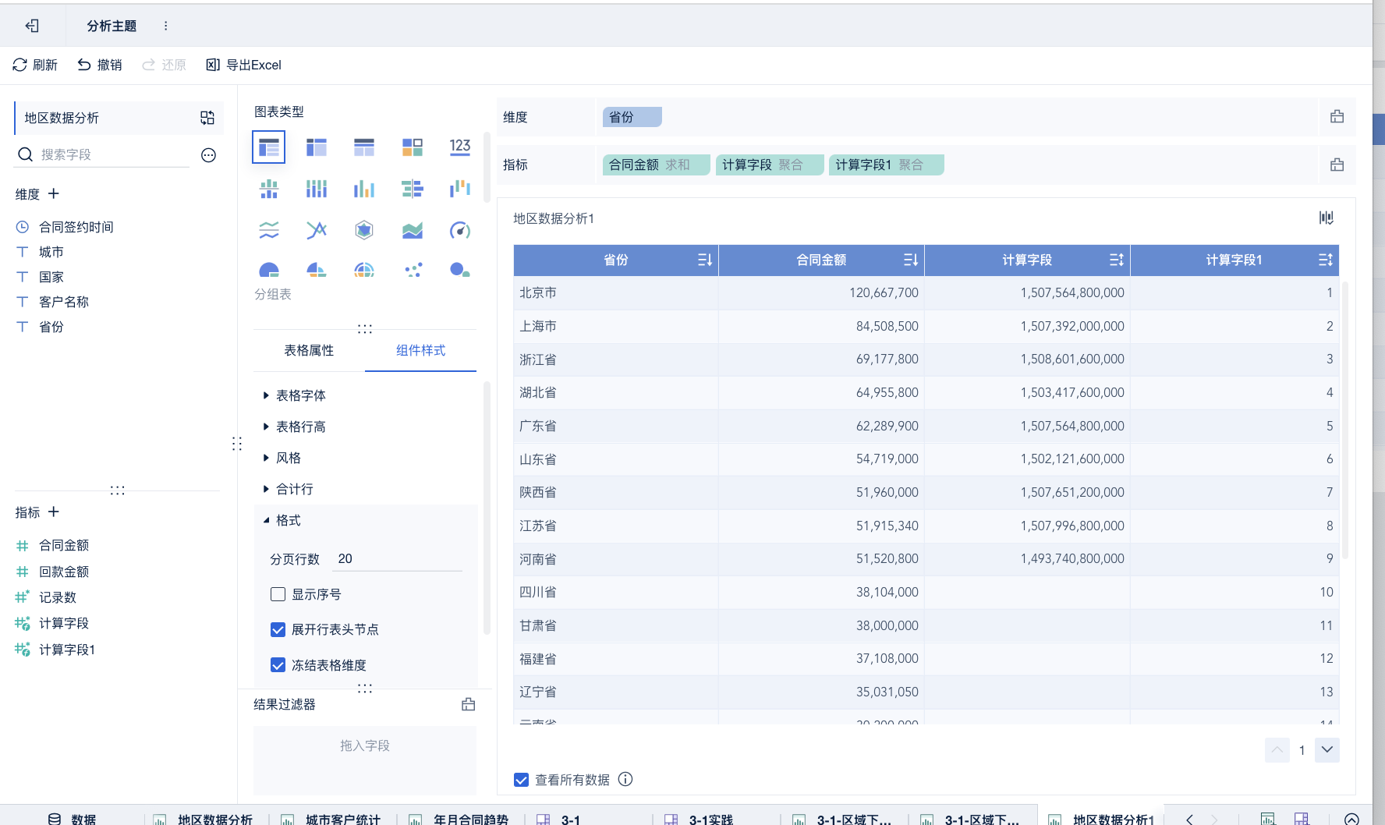Clear the 维度 shelf with its eraser icon

[1337, 117]
